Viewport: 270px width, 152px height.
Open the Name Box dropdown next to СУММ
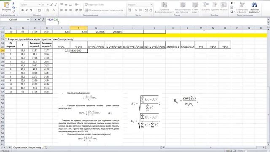28,20
